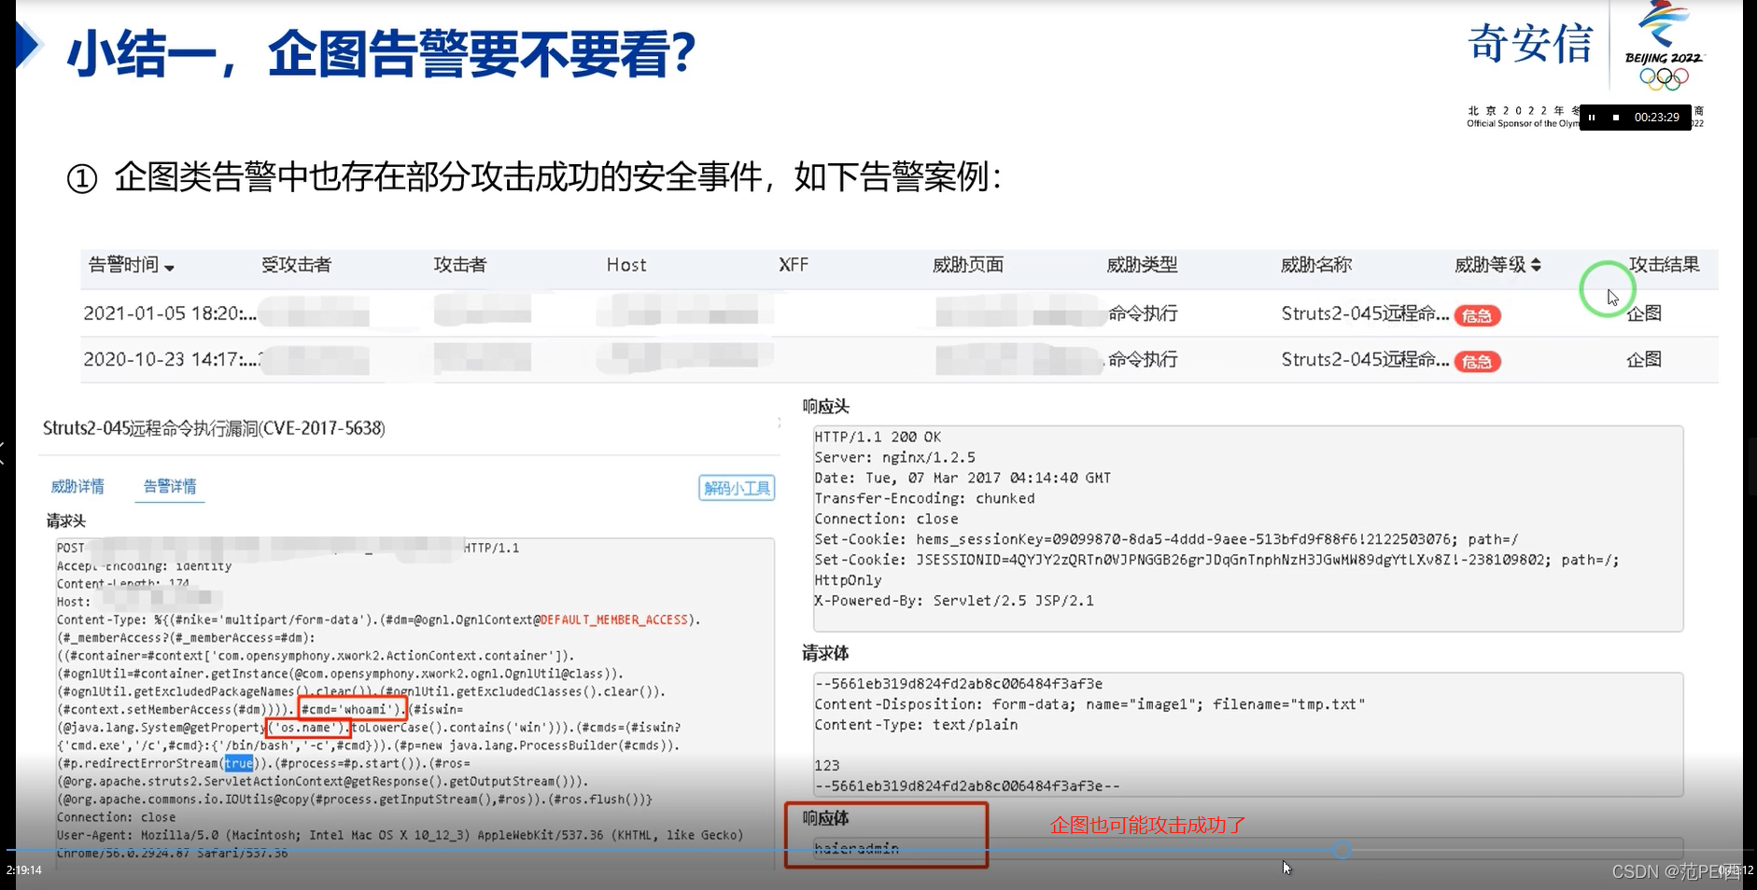Click DEFAULT_MEMBER_ACCESS in the Content-Type line
Image resolution: width=1757 pixels, height=890 pixels.
(613, 619)
